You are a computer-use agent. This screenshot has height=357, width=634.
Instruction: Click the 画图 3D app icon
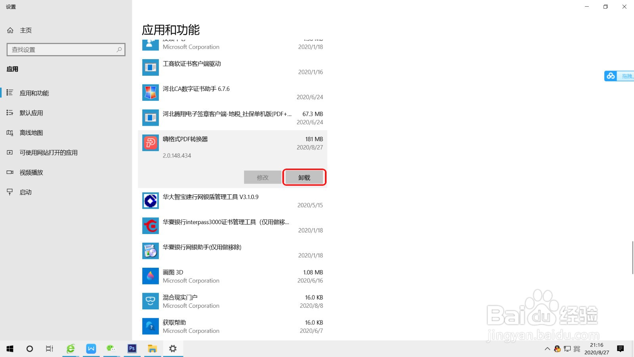point(151,276)
